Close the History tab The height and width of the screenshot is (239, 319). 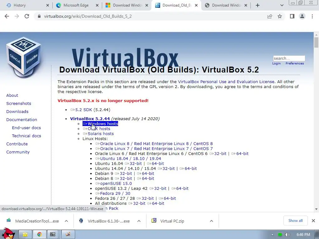pos(48,6)
